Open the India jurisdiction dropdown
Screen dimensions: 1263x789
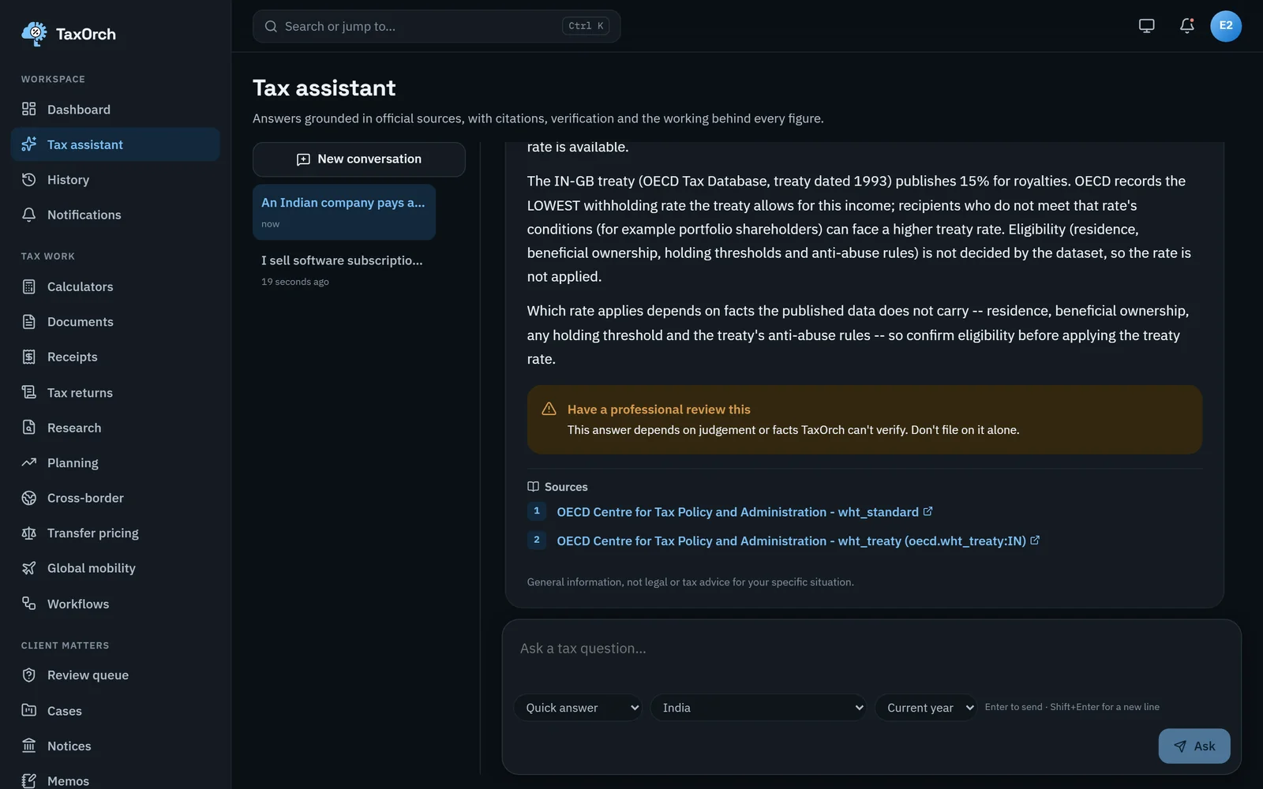coord(759,708)
